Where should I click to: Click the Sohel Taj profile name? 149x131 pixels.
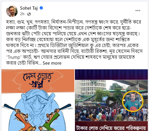point(29,8)
